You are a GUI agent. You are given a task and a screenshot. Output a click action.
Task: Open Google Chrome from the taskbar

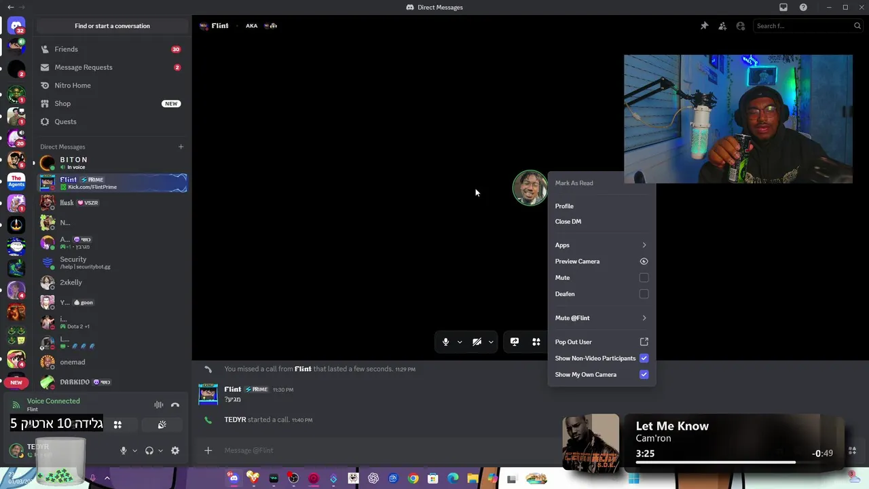[413, 479]
